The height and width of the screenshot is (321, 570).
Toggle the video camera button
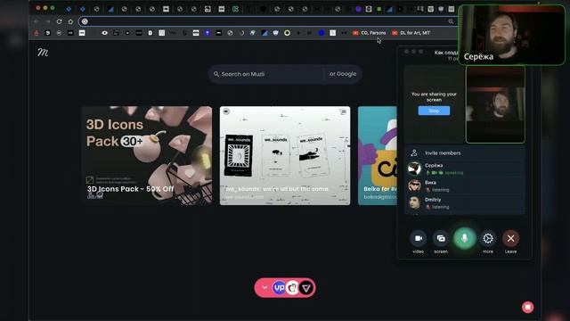(419, 238)
